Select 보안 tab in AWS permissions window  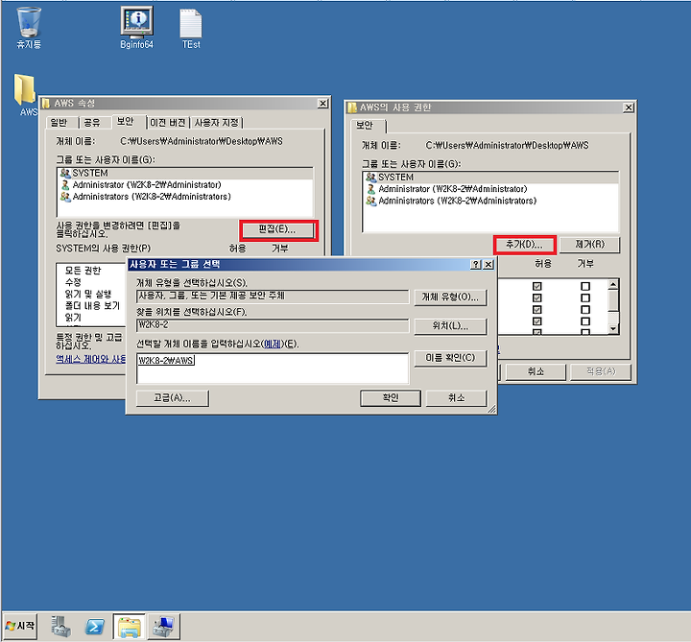point(365,125)
